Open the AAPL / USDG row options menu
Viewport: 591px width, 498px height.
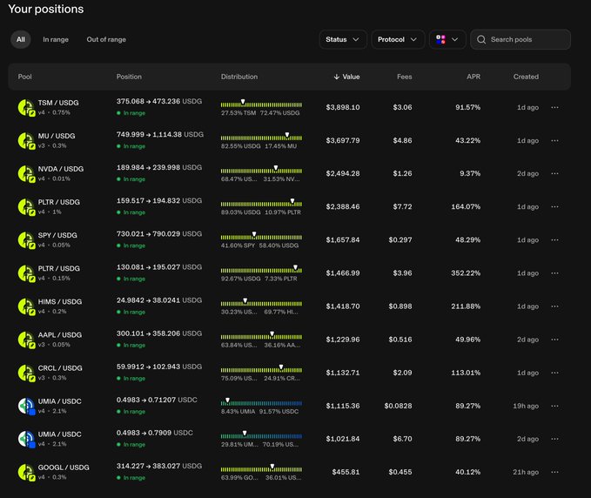[x=554, y=340]
